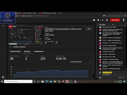Open the emoji picker in chat

100,78
